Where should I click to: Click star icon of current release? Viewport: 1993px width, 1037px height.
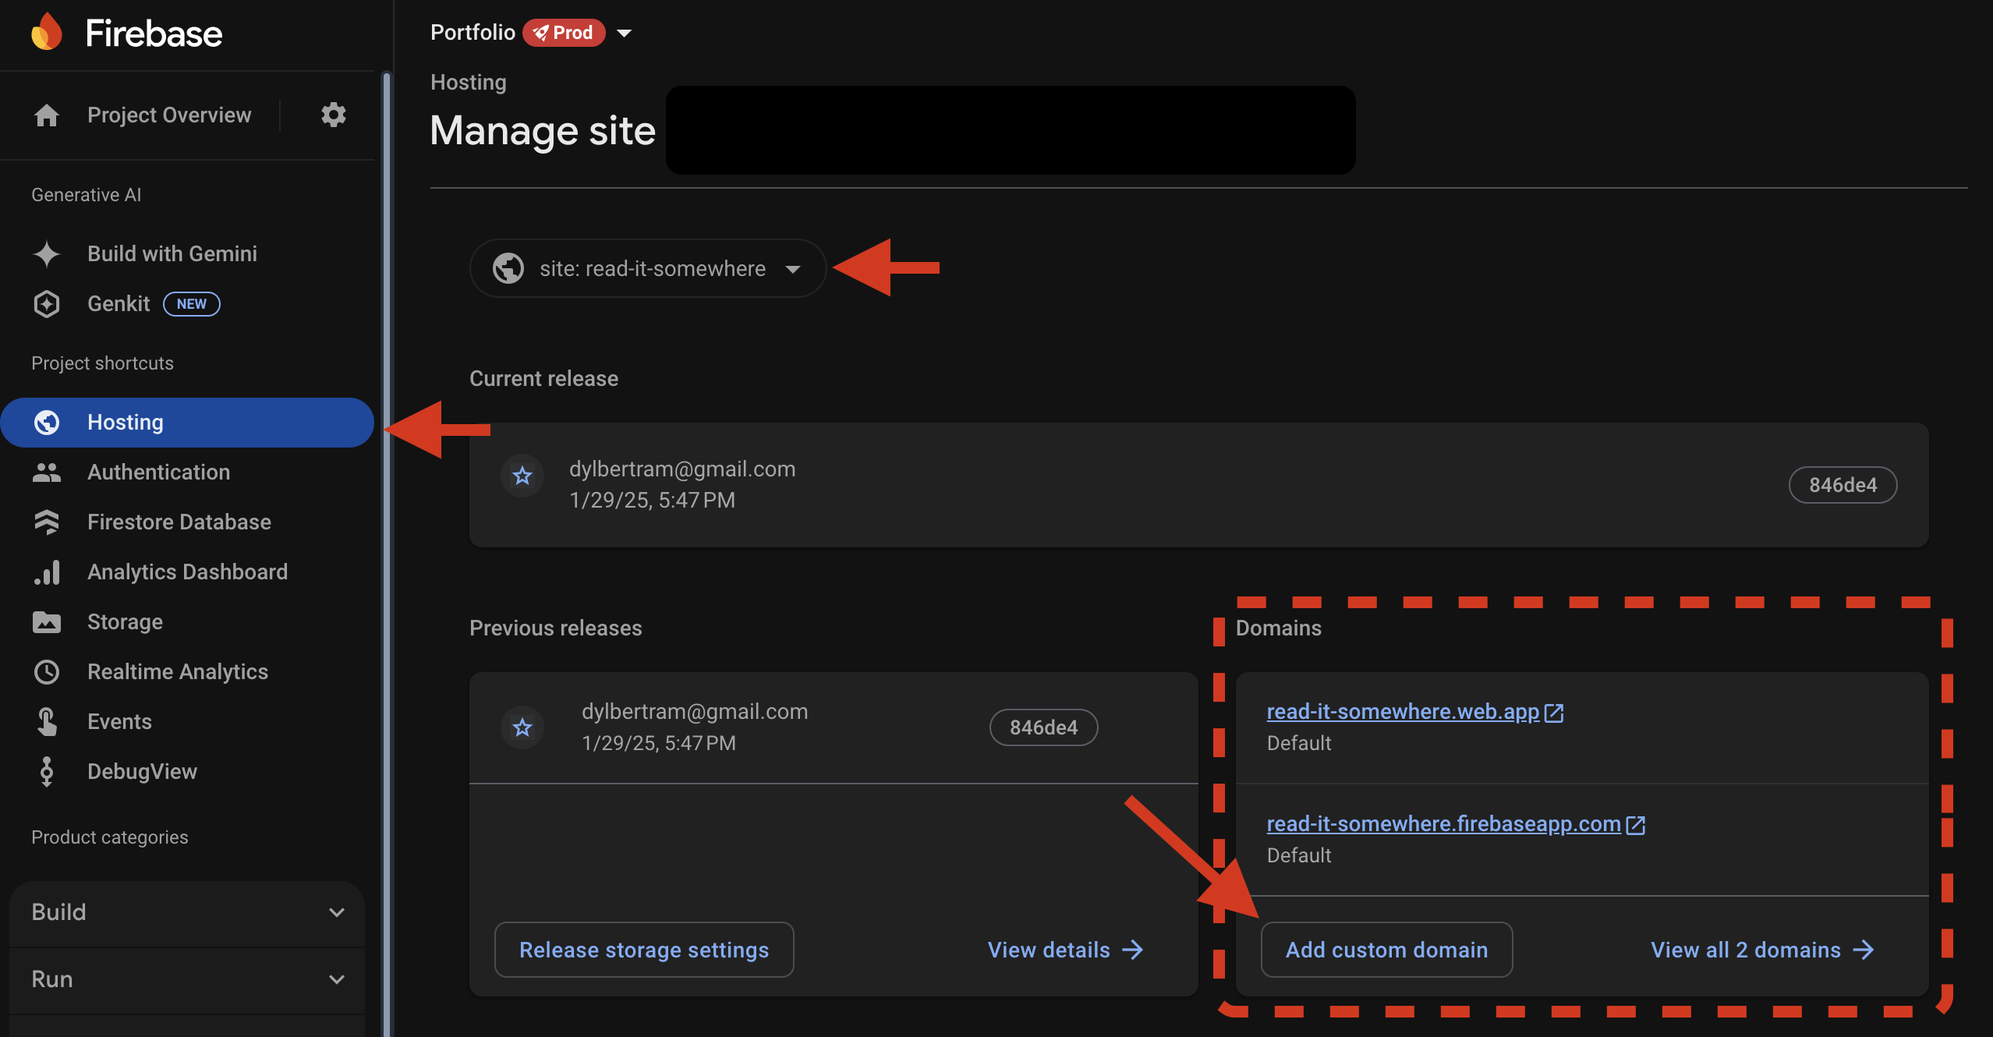point(522,475)
